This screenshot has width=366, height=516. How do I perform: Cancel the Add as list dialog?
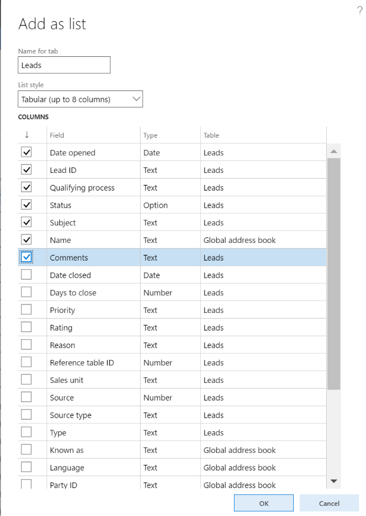tap(329, 503)
